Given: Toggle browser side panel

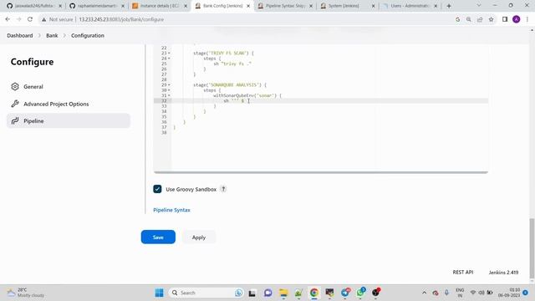Looking at the screenshot, I should pyautogui.click(x=505, y=19).
